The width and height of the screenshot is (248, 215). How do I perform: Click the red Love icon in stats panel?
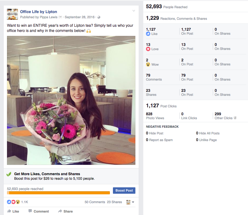pos(148,49)
